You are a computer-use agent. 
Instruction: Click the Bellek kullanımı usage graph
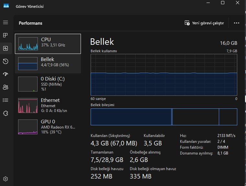164,75
